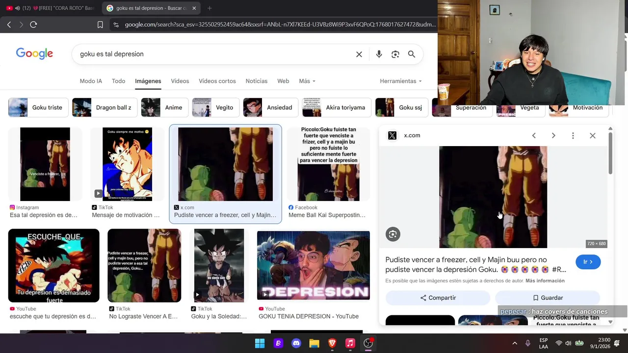Open the Vídeos cortos tab

pyautogui.click(x=217, y=81)
